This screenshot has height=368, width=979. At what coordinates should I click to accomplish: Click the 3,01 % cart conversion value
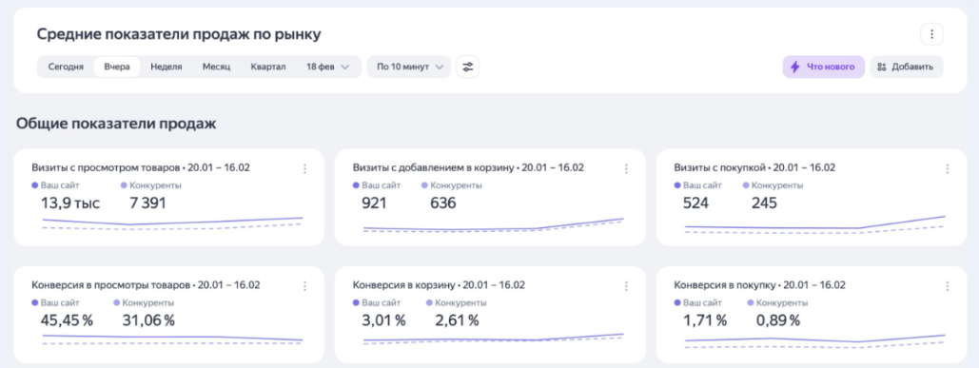point(383,320)
